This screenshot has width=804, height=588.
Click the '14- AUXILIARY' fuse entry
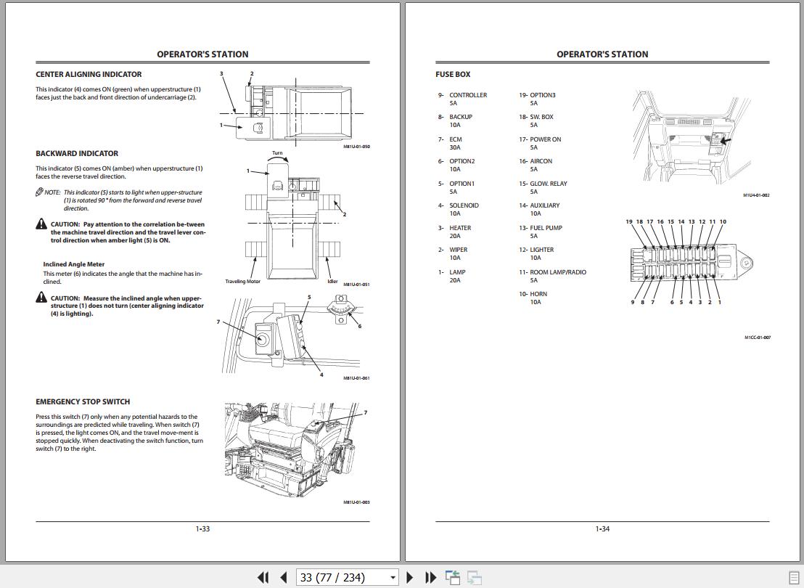click(539, 209)
